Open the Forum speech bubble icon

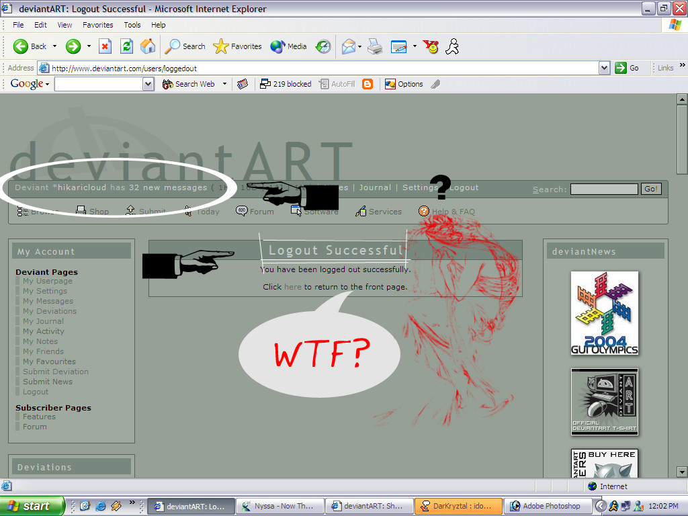point(242,210)
